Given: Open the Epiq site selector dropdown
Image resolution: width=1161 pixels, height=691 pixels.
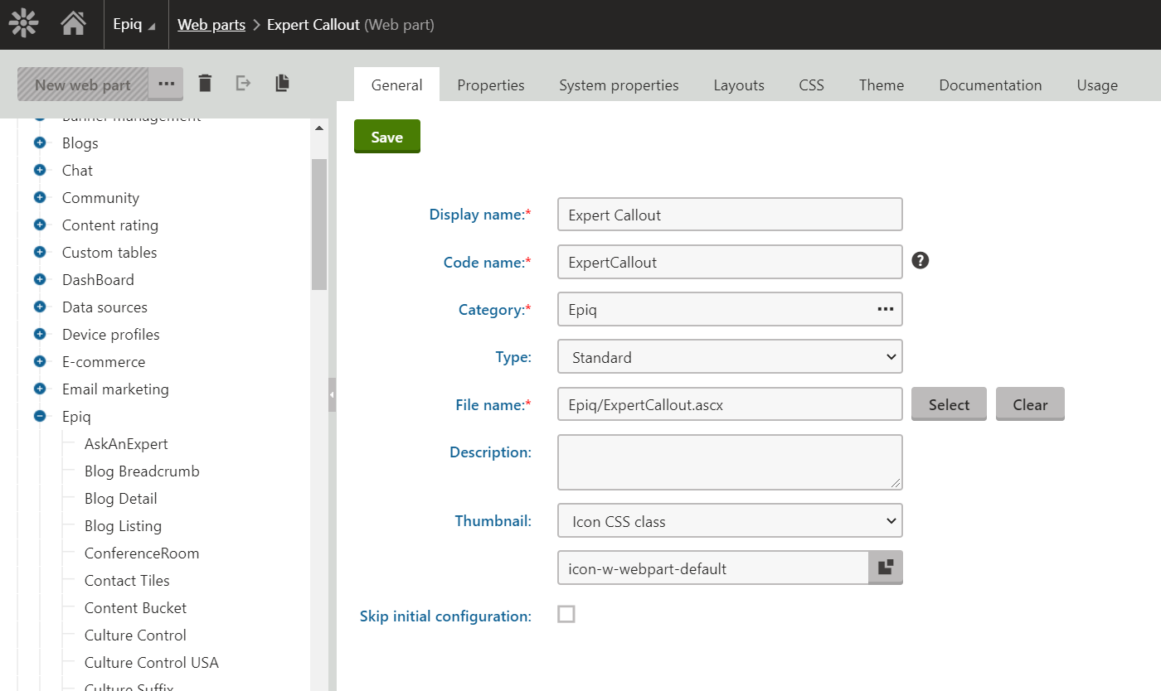Looking at the screenshot, I should pyautogui.click(x=134, y=25).
